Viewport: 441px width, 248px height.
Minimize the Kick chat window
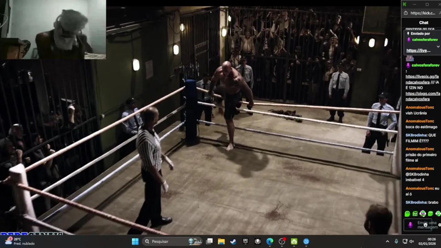[415, 4]
